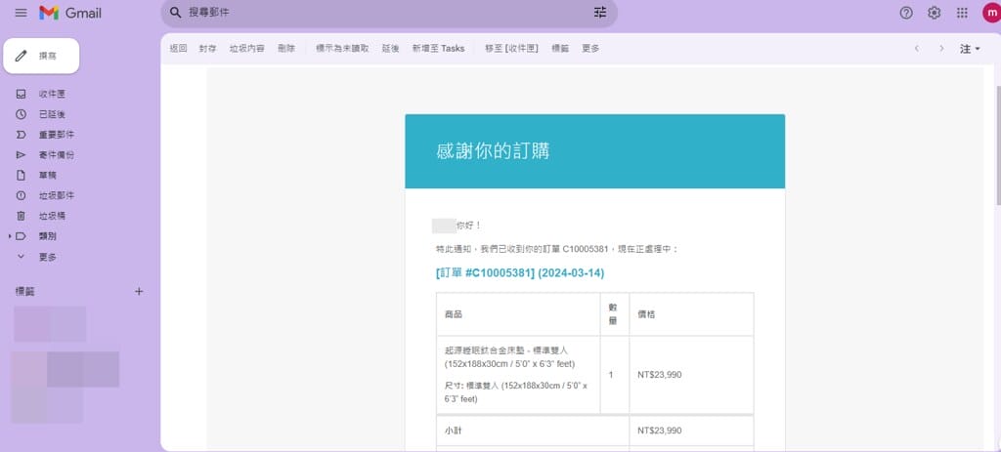This screenshot has height=452, width=1001.
Task: Click the 小計 subtotal label
Action: click(454, 431)
